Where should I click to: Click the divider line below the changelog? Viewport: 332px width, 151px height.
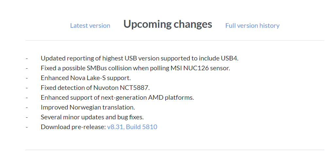(175, 150)
